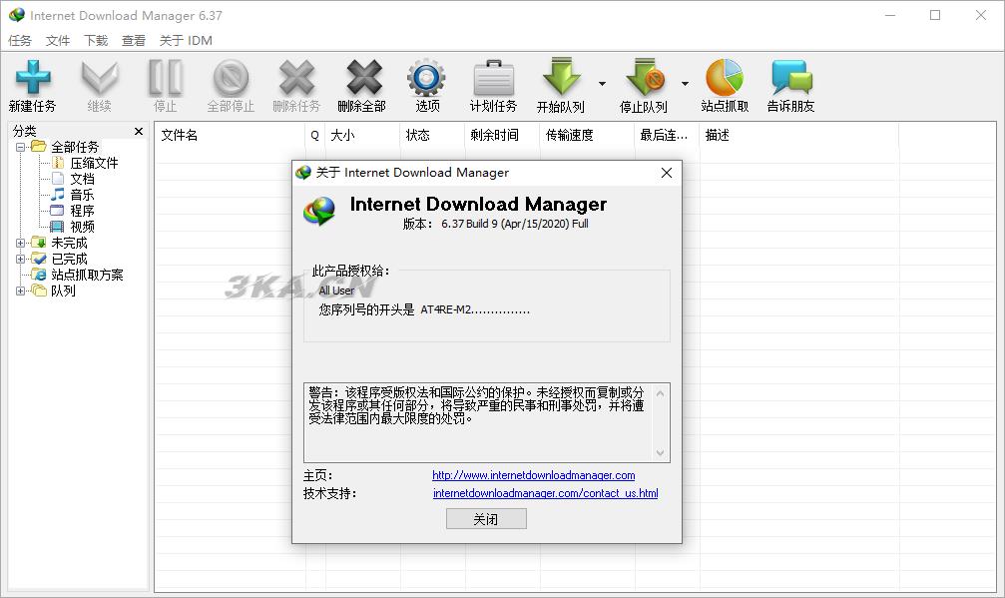1005x598 pixels.
Task: Click the All User license text
Action: pos(336,291)
